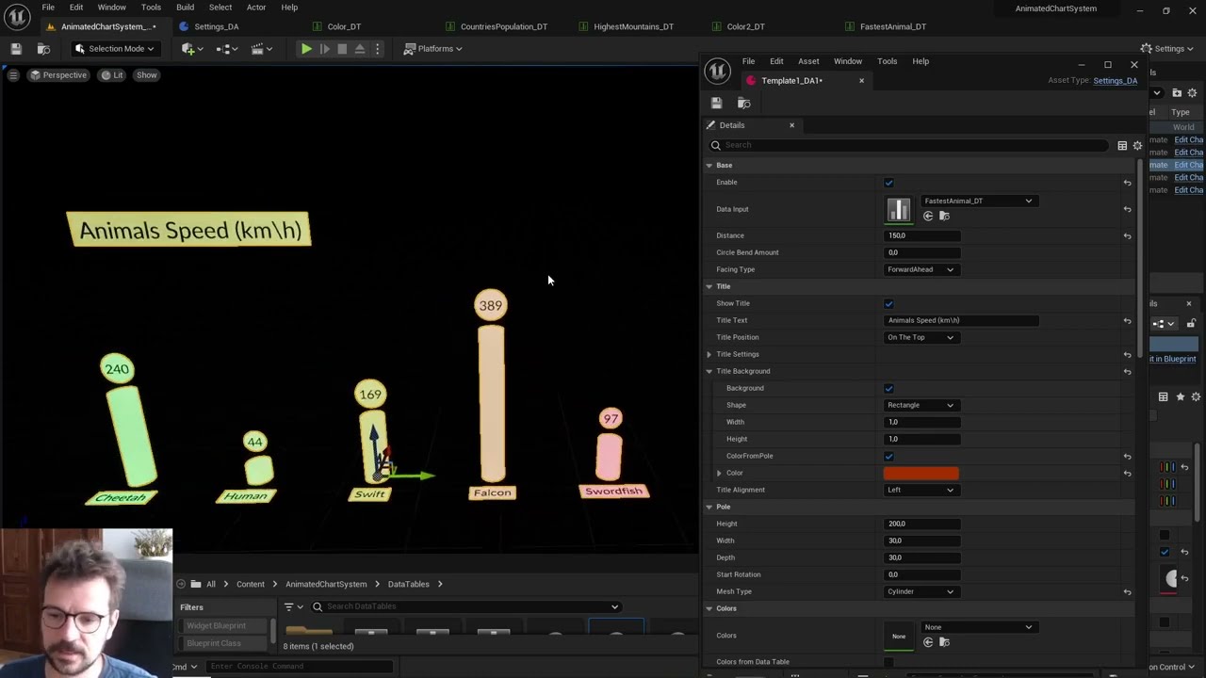Open Details panel settings gear icon
The image size is (1206, 678).
pos(1137,145)
